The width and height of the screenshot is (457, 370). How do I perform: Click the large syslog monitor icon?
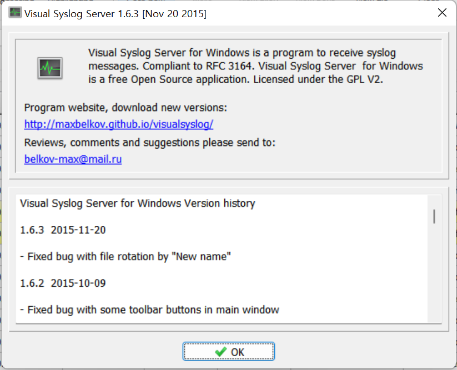50,68
